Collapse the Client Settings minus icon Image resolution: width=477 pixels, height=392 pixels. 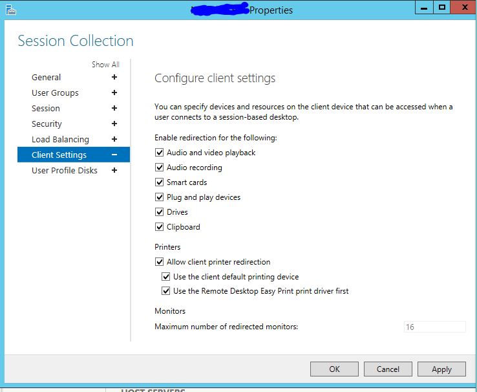(114, 155)
